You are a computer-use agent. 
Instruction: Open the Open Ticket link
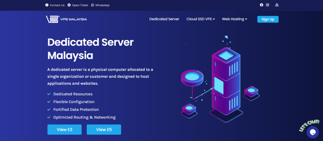click(x=80, y=5)
